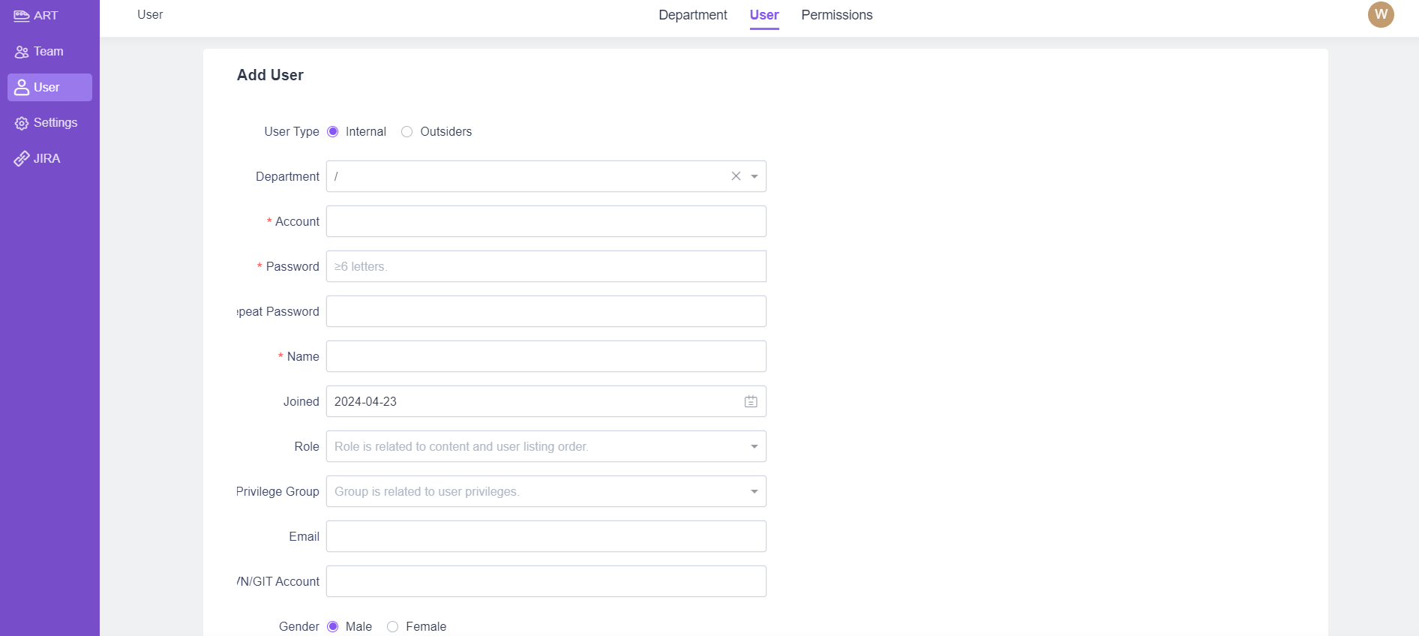Screen dimensions: 1419x636
Task: Click the Joined date 2024-04-23 field
Action: click(546, 401)
